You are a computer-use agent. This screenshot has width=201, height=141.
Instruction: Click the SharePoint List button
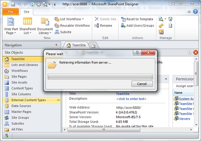(x=27, y=26)
